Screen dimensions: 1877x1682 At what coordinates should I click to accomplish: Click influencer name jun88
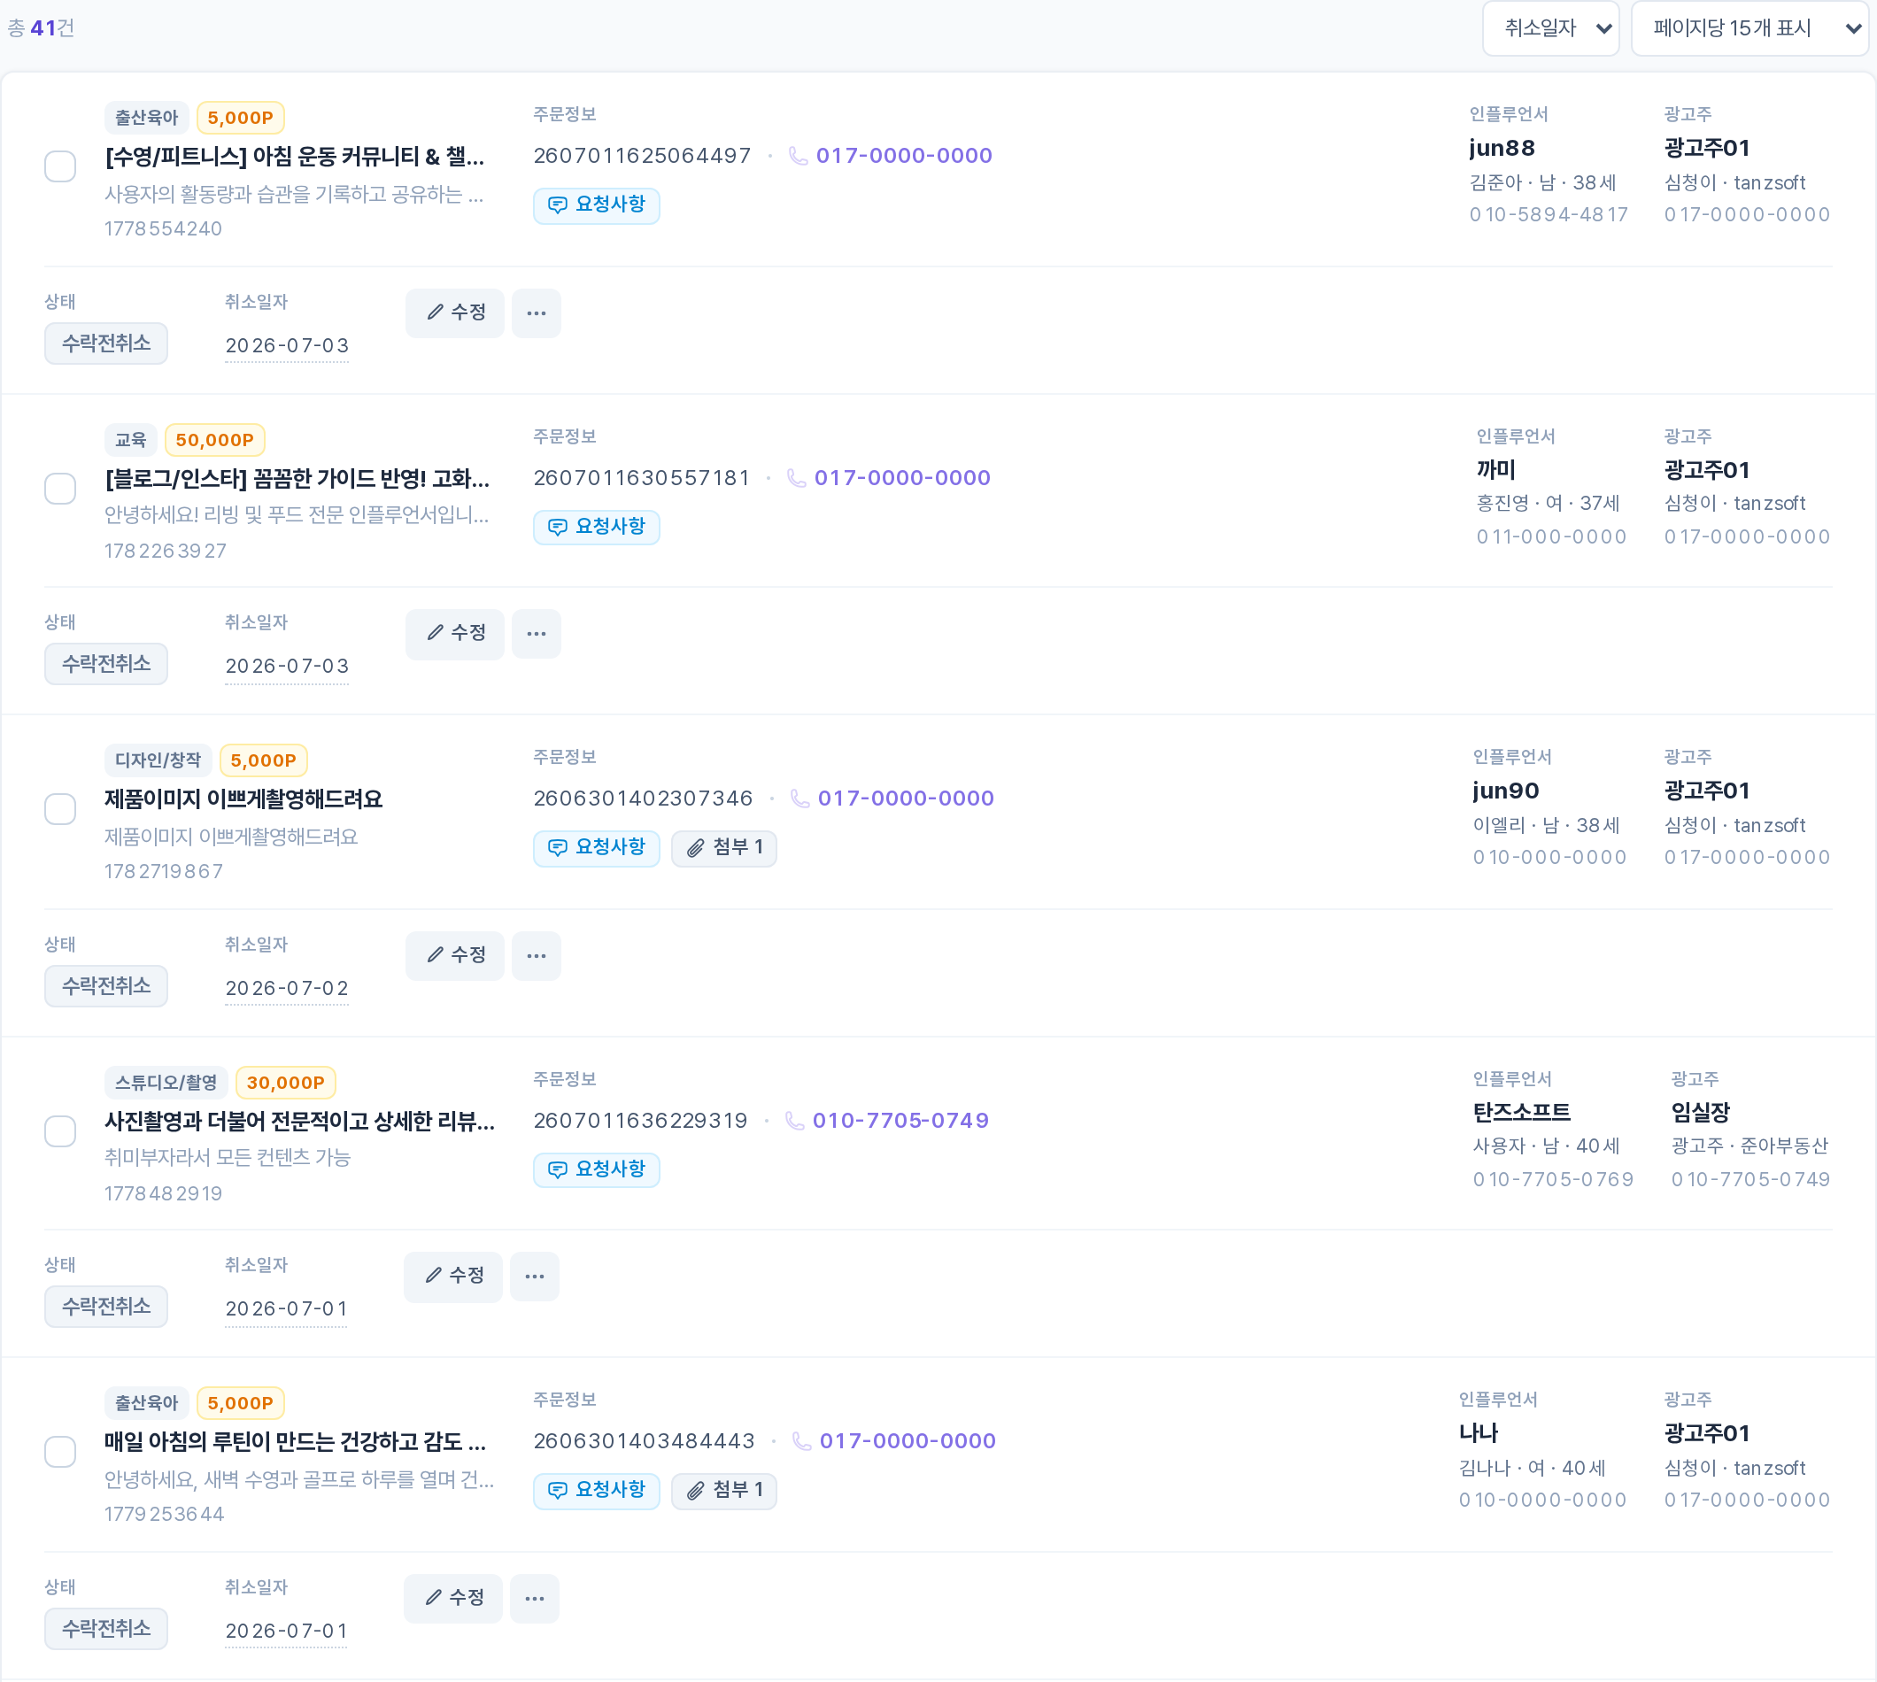tap(1502, 148)
